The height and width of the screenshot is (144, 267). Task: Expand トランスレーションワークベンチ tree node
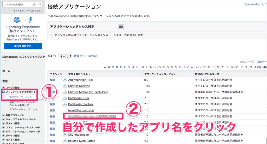click(3, 132)
